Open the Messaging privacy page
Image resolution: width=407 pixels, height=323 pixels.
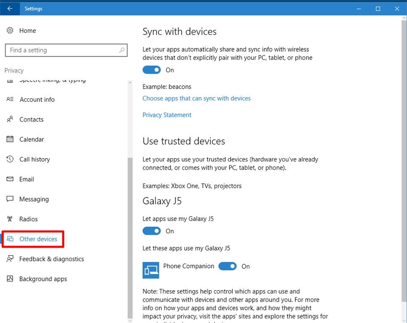click(34, 199)
